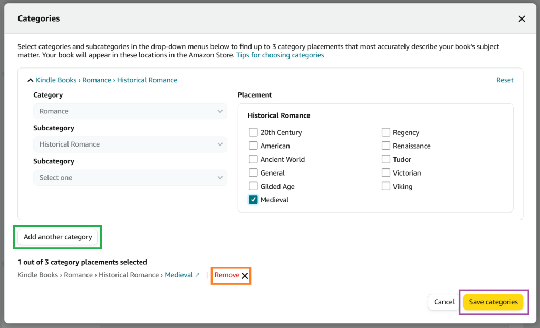Check the Ancient World checkbox
The height and width of the screenshot is (328, 540).
[x=253, y=159]
